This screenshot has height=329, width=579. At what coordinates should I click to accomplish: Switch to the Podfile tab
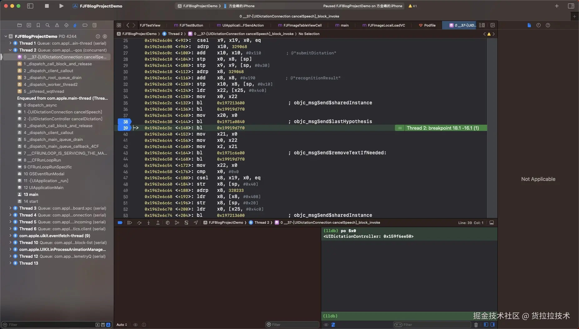tap(427, 25)
